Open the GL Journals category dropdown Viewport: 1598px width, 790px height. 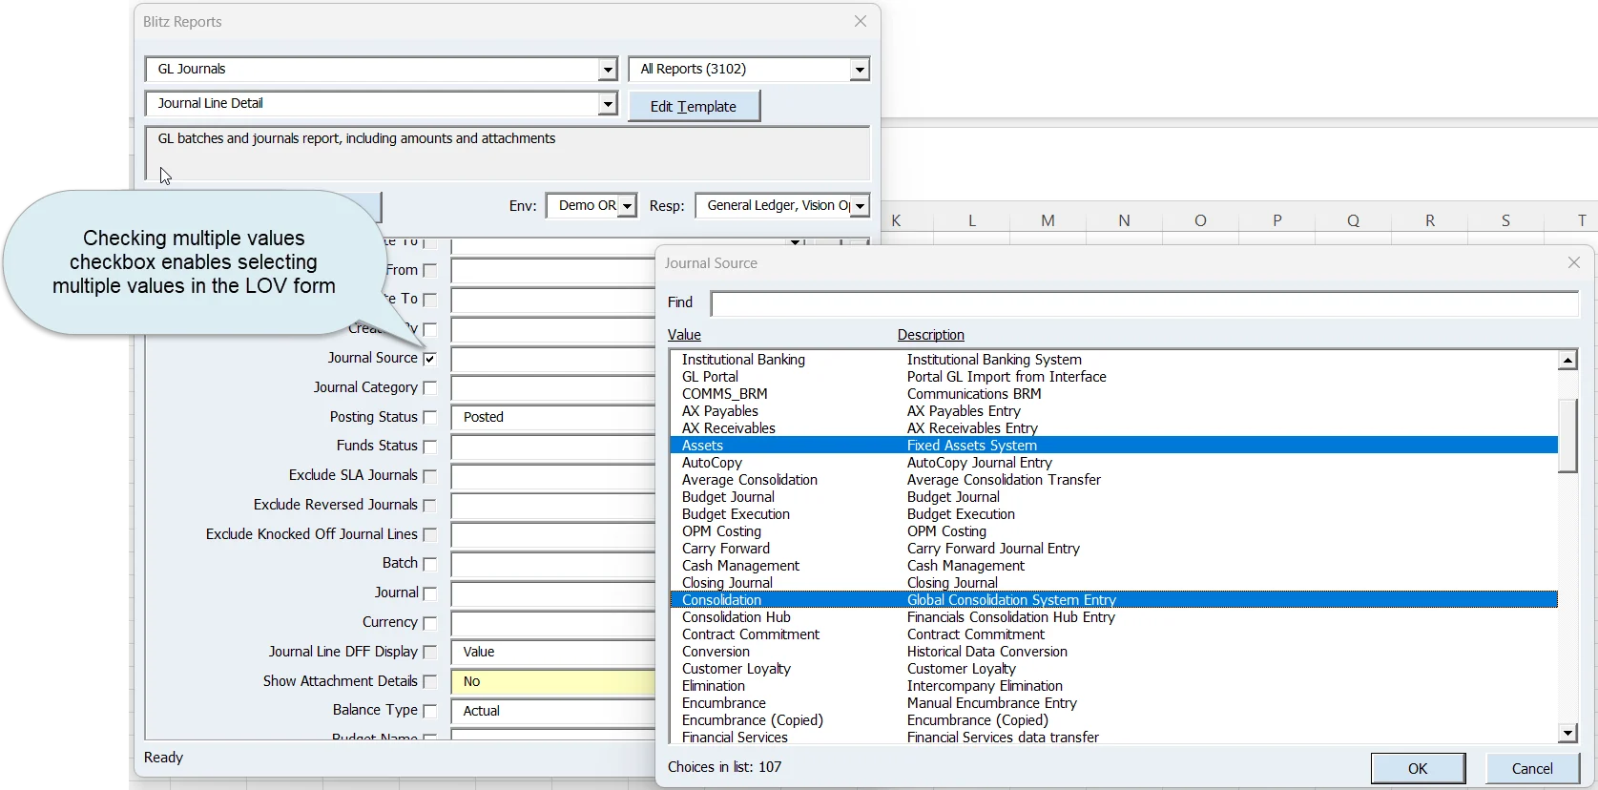pyautogui.click(x=608, y=69)
